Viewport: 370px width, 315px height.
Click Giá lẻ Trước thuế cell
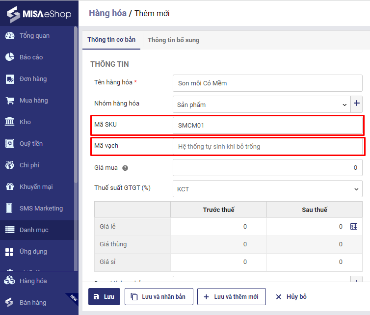pyautogui.click(x=218, y=227)
